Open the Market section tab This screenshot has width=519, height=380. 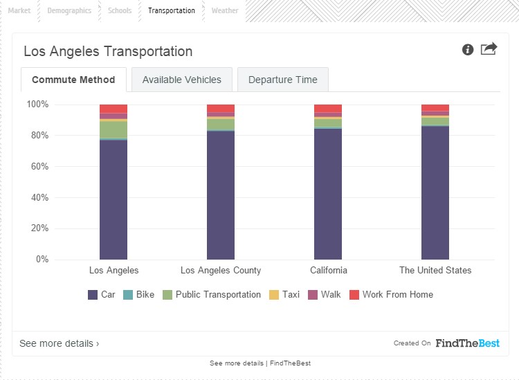[x=19, y=11]
